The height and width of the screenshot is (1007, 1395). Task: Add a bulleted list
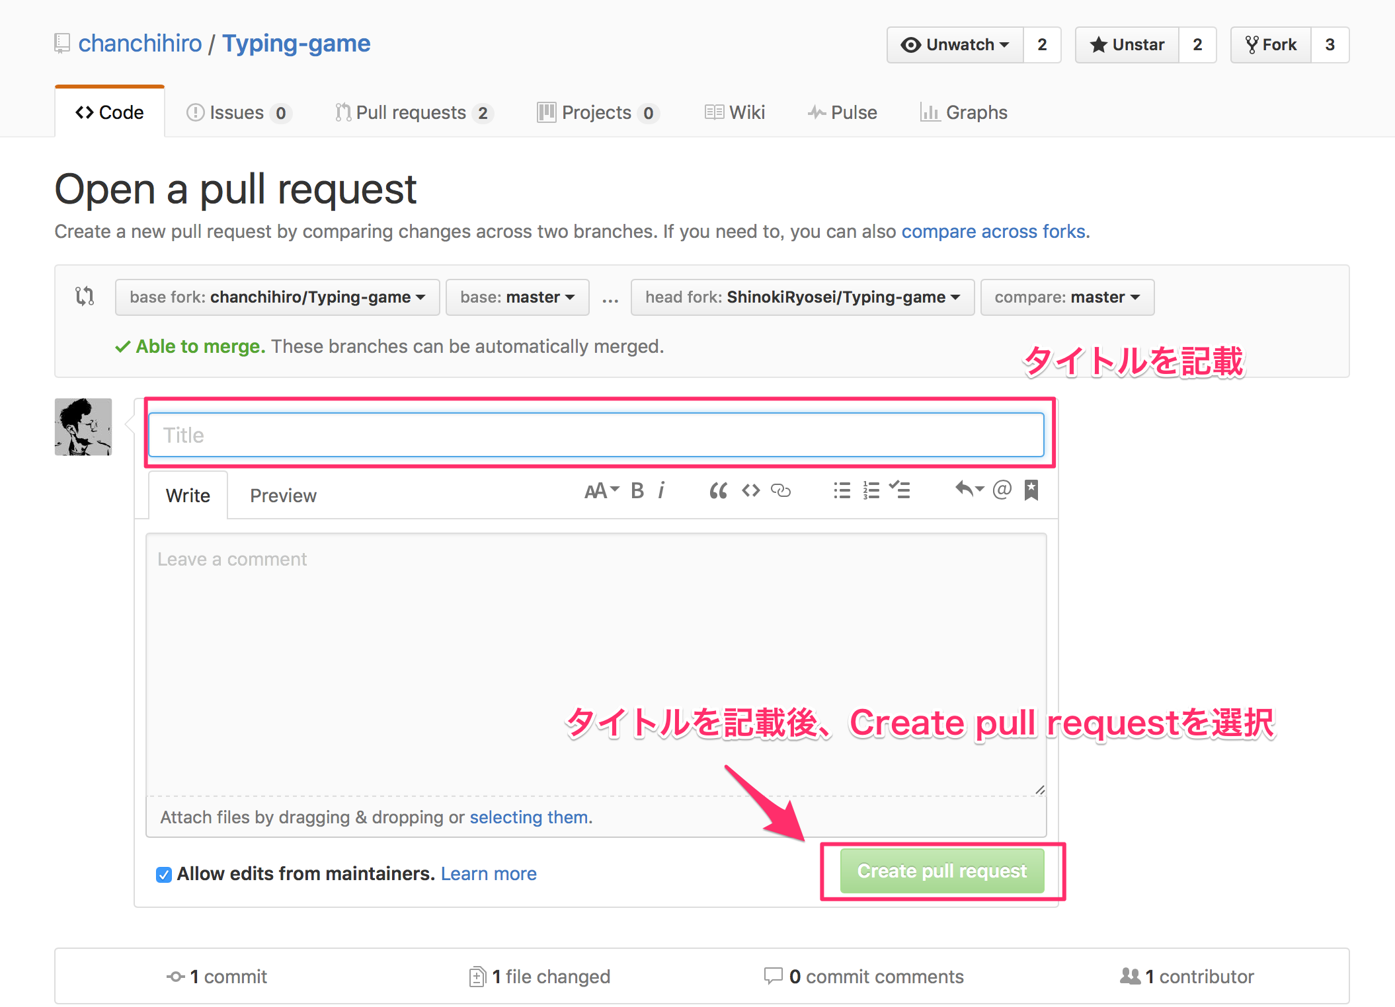(x=842, y=491)
